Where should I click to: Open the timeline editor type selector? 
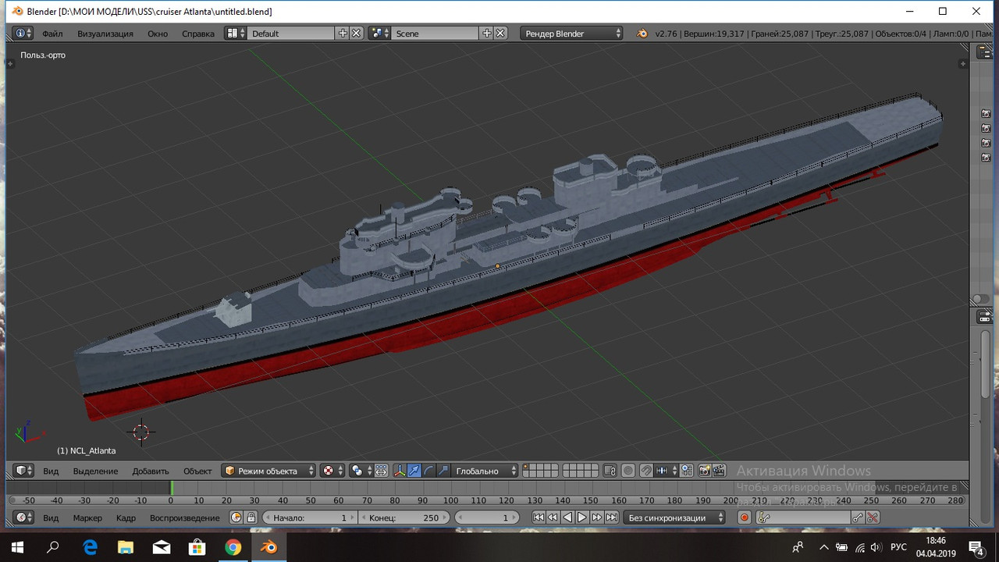click(x=24, y=518)
